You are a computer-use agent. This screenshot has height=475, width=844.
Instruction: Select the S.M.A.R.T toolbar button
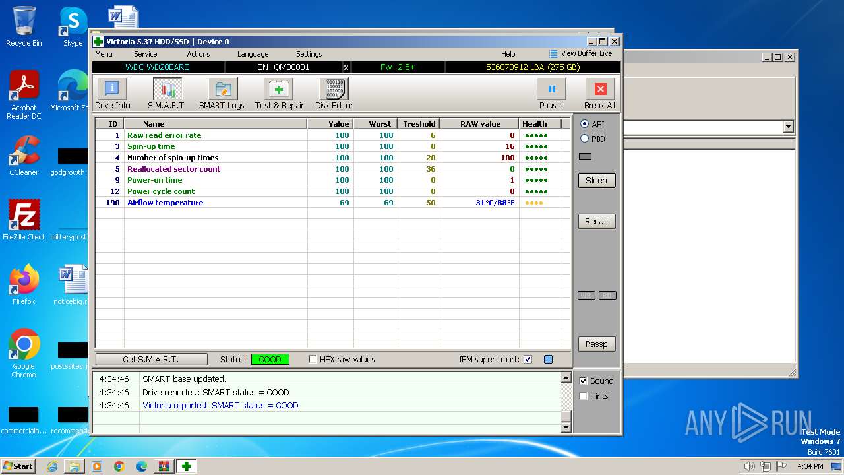click(167, 93)
